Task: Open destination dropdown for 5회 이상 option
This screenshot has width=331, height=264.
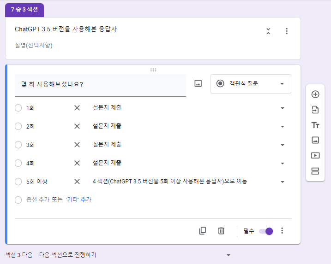Action: (x=282, y=182)
